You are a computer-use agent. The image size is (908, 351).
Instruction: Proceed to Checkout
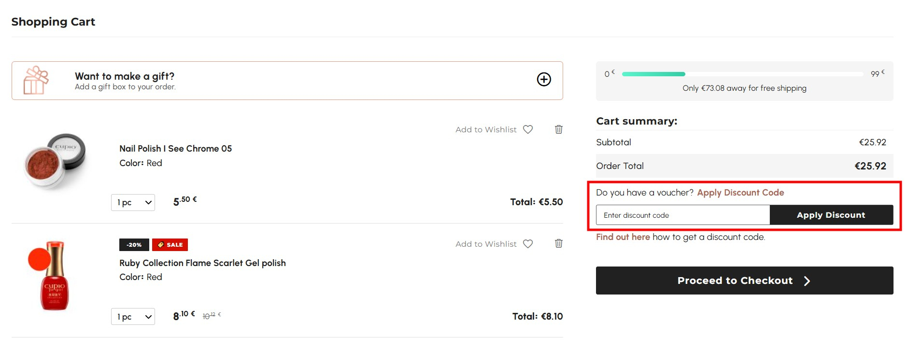(745, 281)
